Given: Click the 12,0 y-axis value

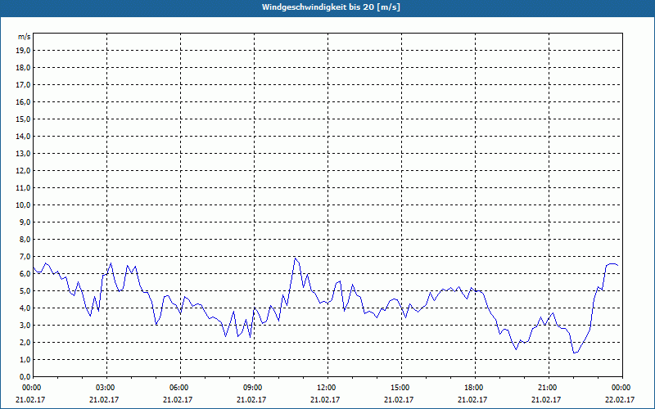Looking at the screenshot, I should point(23,171).
